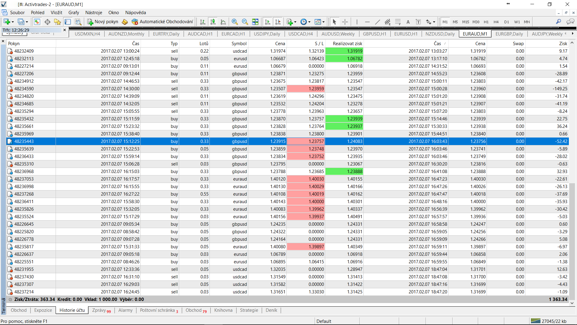
Task: Toggle candlestick chart display mode
Action: click(x=213, y=22)
